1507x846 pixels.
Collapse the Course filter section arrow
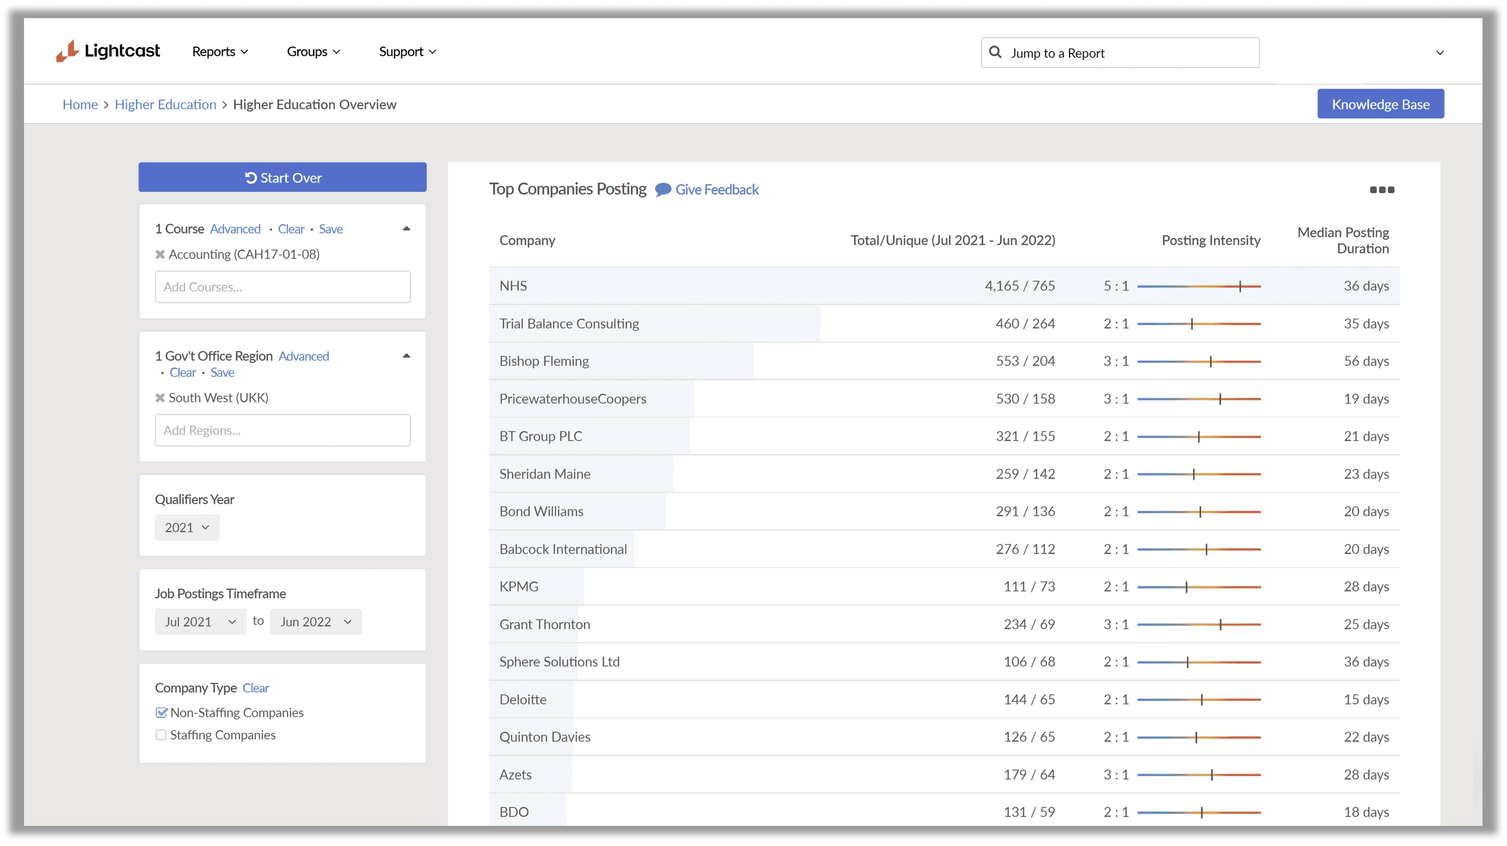[x=406, y=228]
